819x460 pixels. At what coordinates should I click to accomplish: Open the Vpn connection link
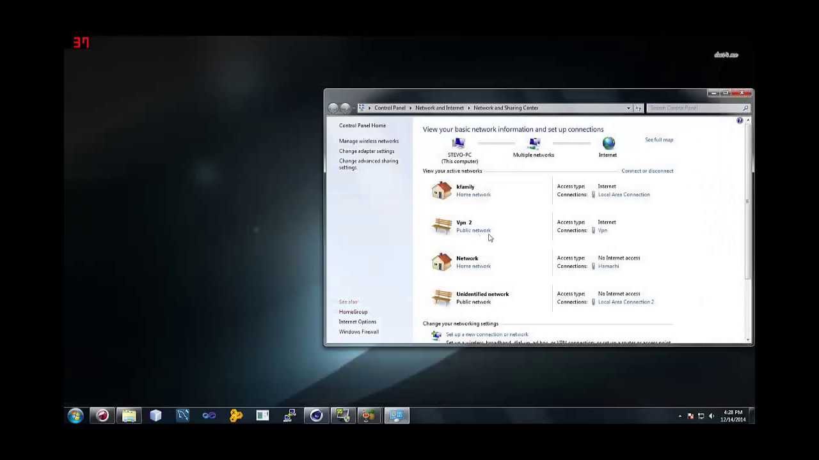click(x=603, y=231)
